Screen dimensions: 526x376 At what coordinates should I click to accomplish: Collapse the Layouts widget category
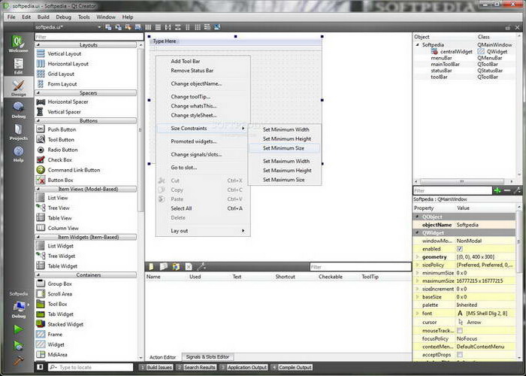[x=89, y=45]
